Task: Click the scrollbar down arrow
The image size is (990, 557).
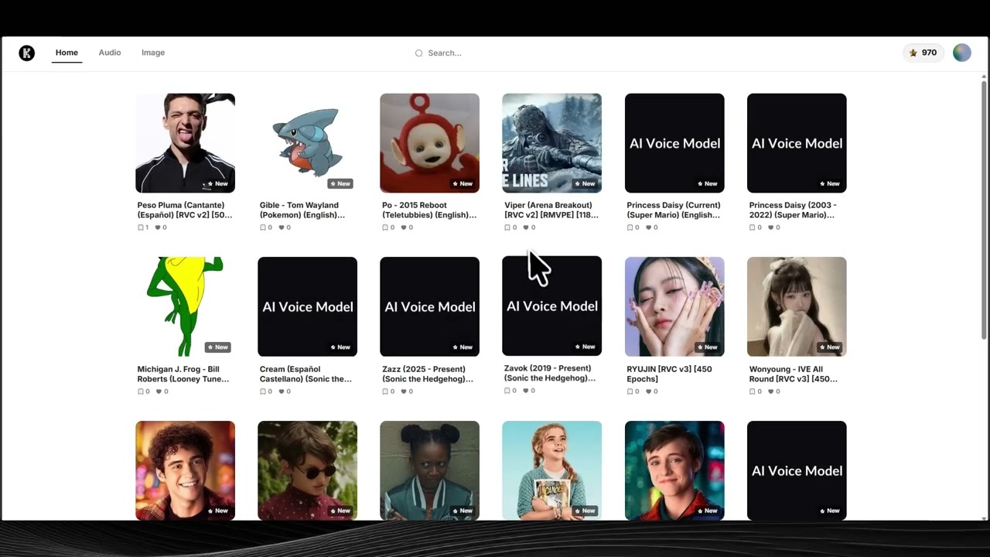Action: point(984,518)
